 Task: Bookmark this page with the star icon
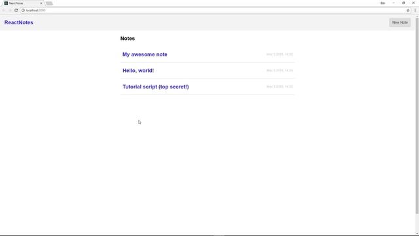(x=408, y=10)
